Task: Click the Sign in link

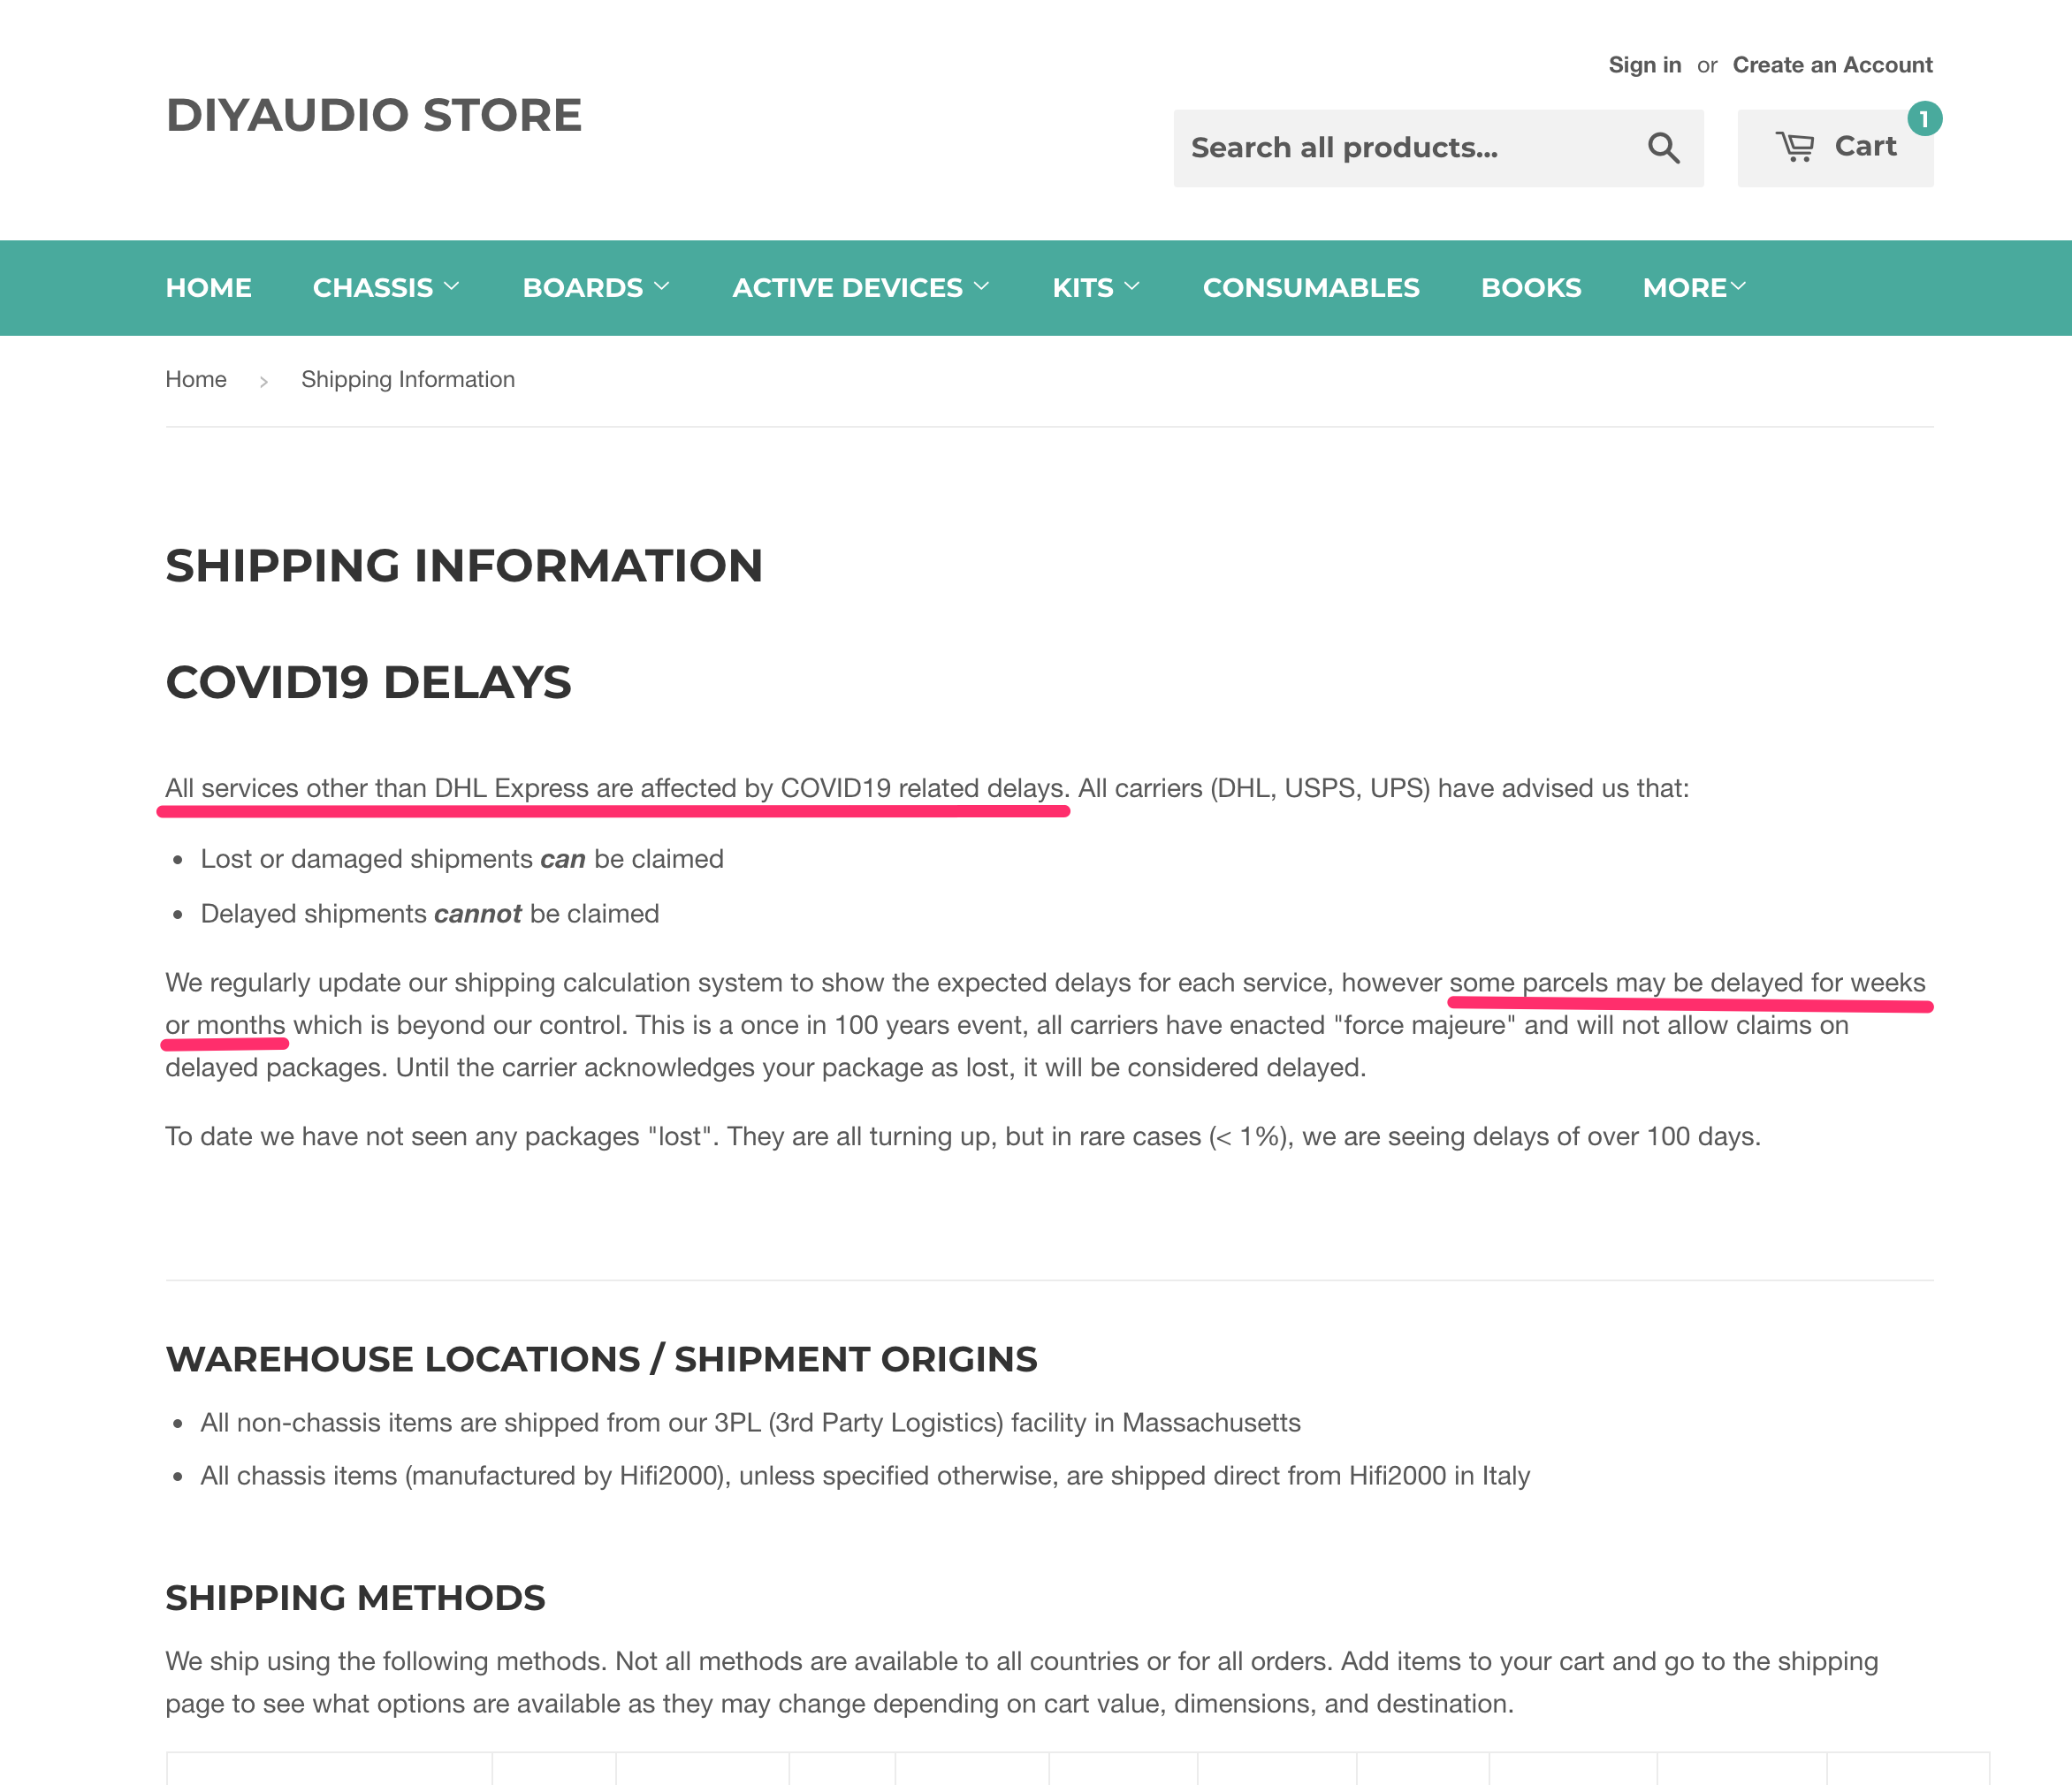Action: pyautogui.click(x=1645, y=65)
